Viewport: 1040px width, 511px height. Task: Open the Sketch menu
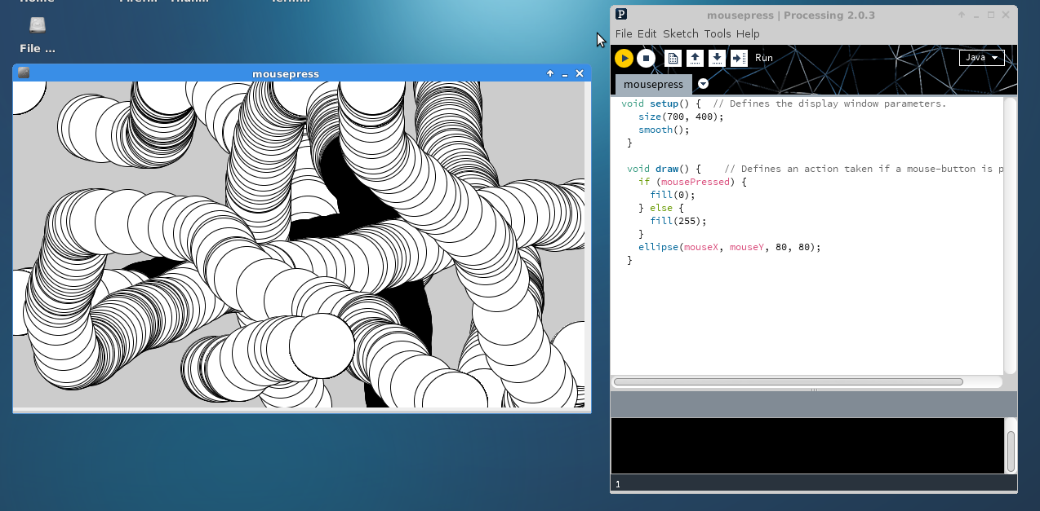pos(681,33)
